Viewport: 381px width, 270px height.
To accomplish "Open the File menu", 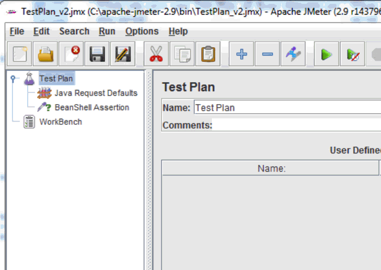I will [x=17, y=31].
